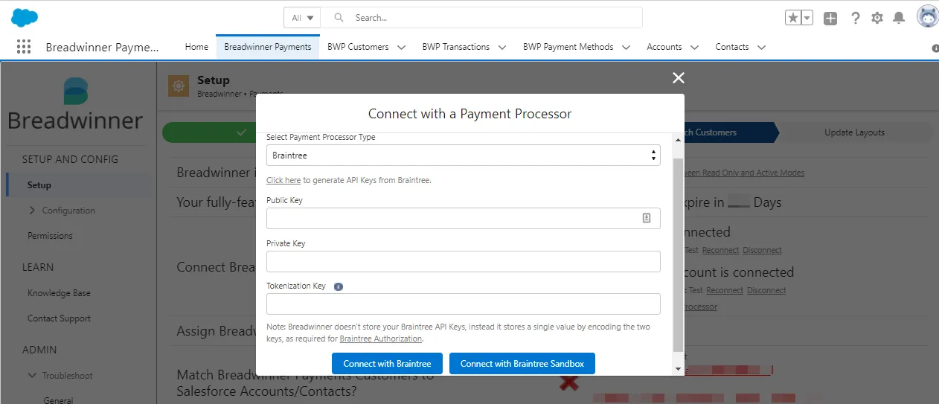Click the green completed progress step

pyautogui.click(x=210, y=132)
